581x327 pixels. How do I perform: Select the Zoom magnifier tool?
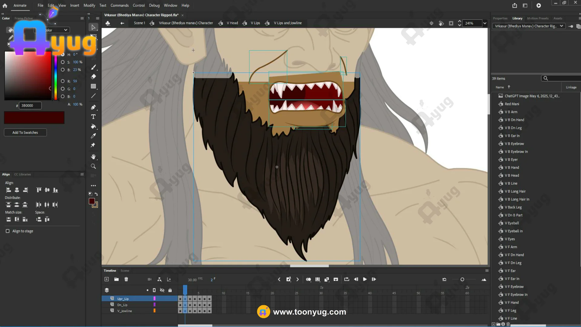pos(93,166)
